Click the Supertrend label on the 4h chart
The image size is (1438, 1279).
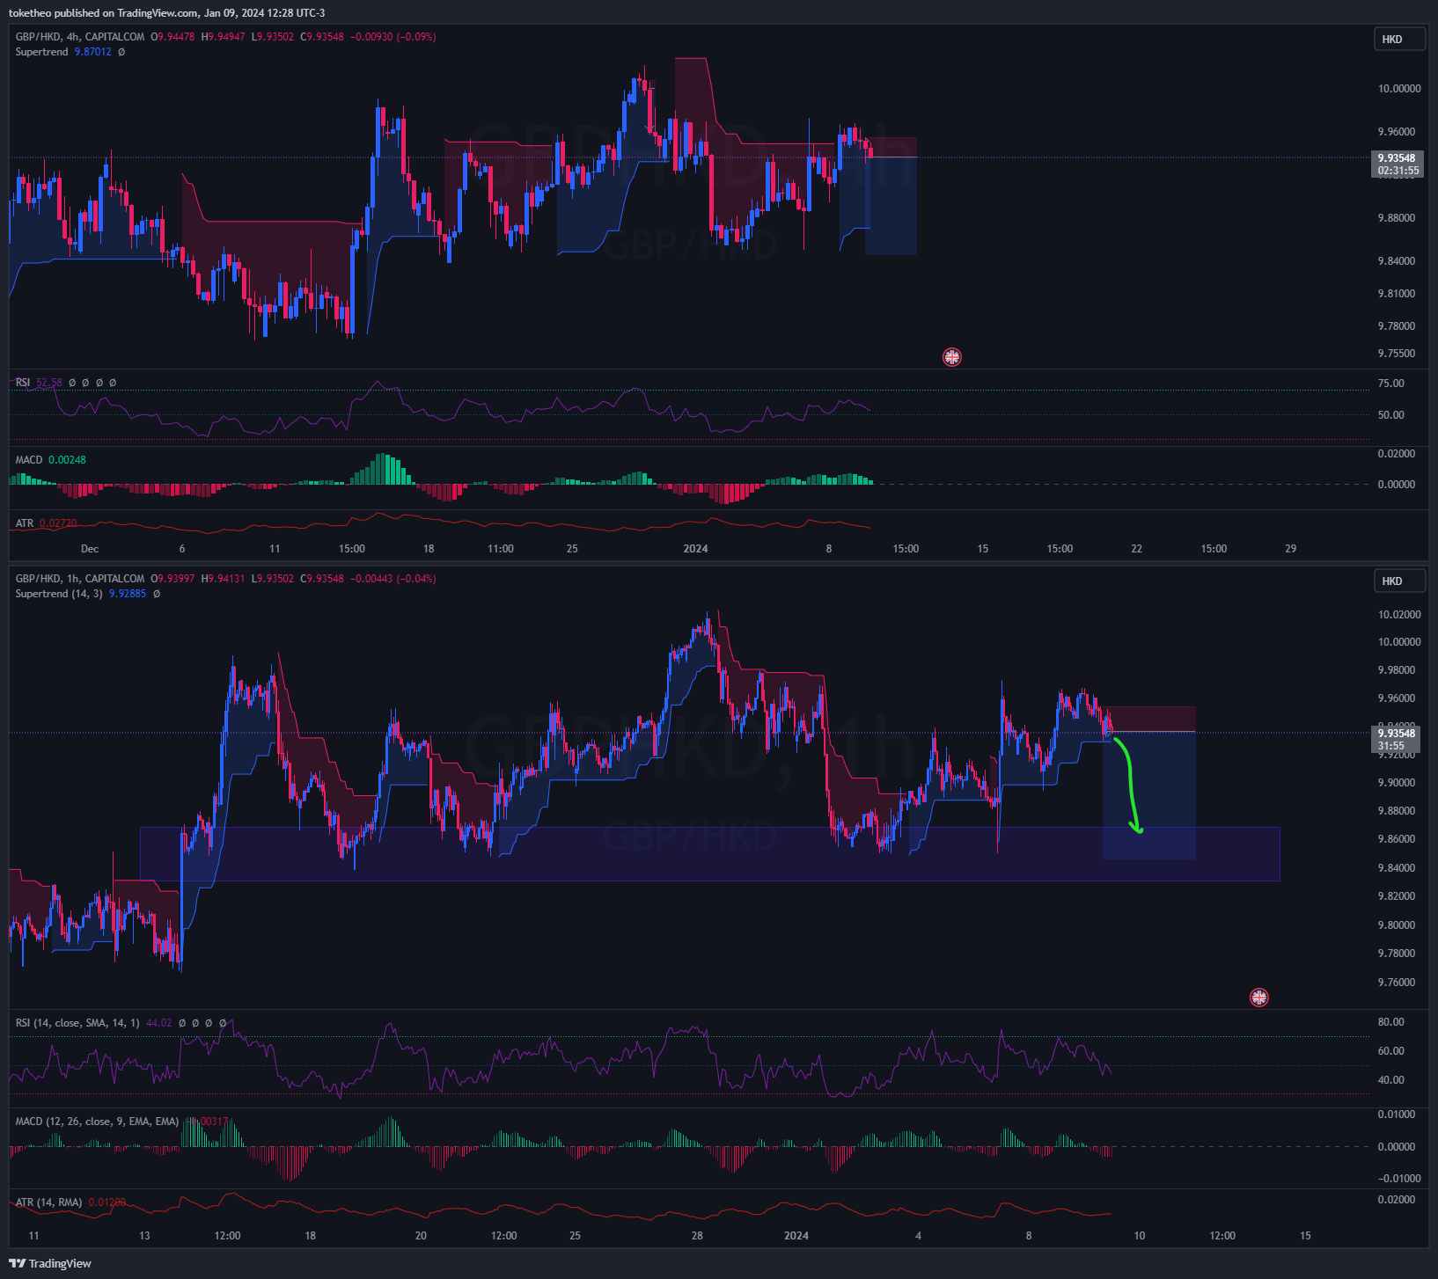41,52
